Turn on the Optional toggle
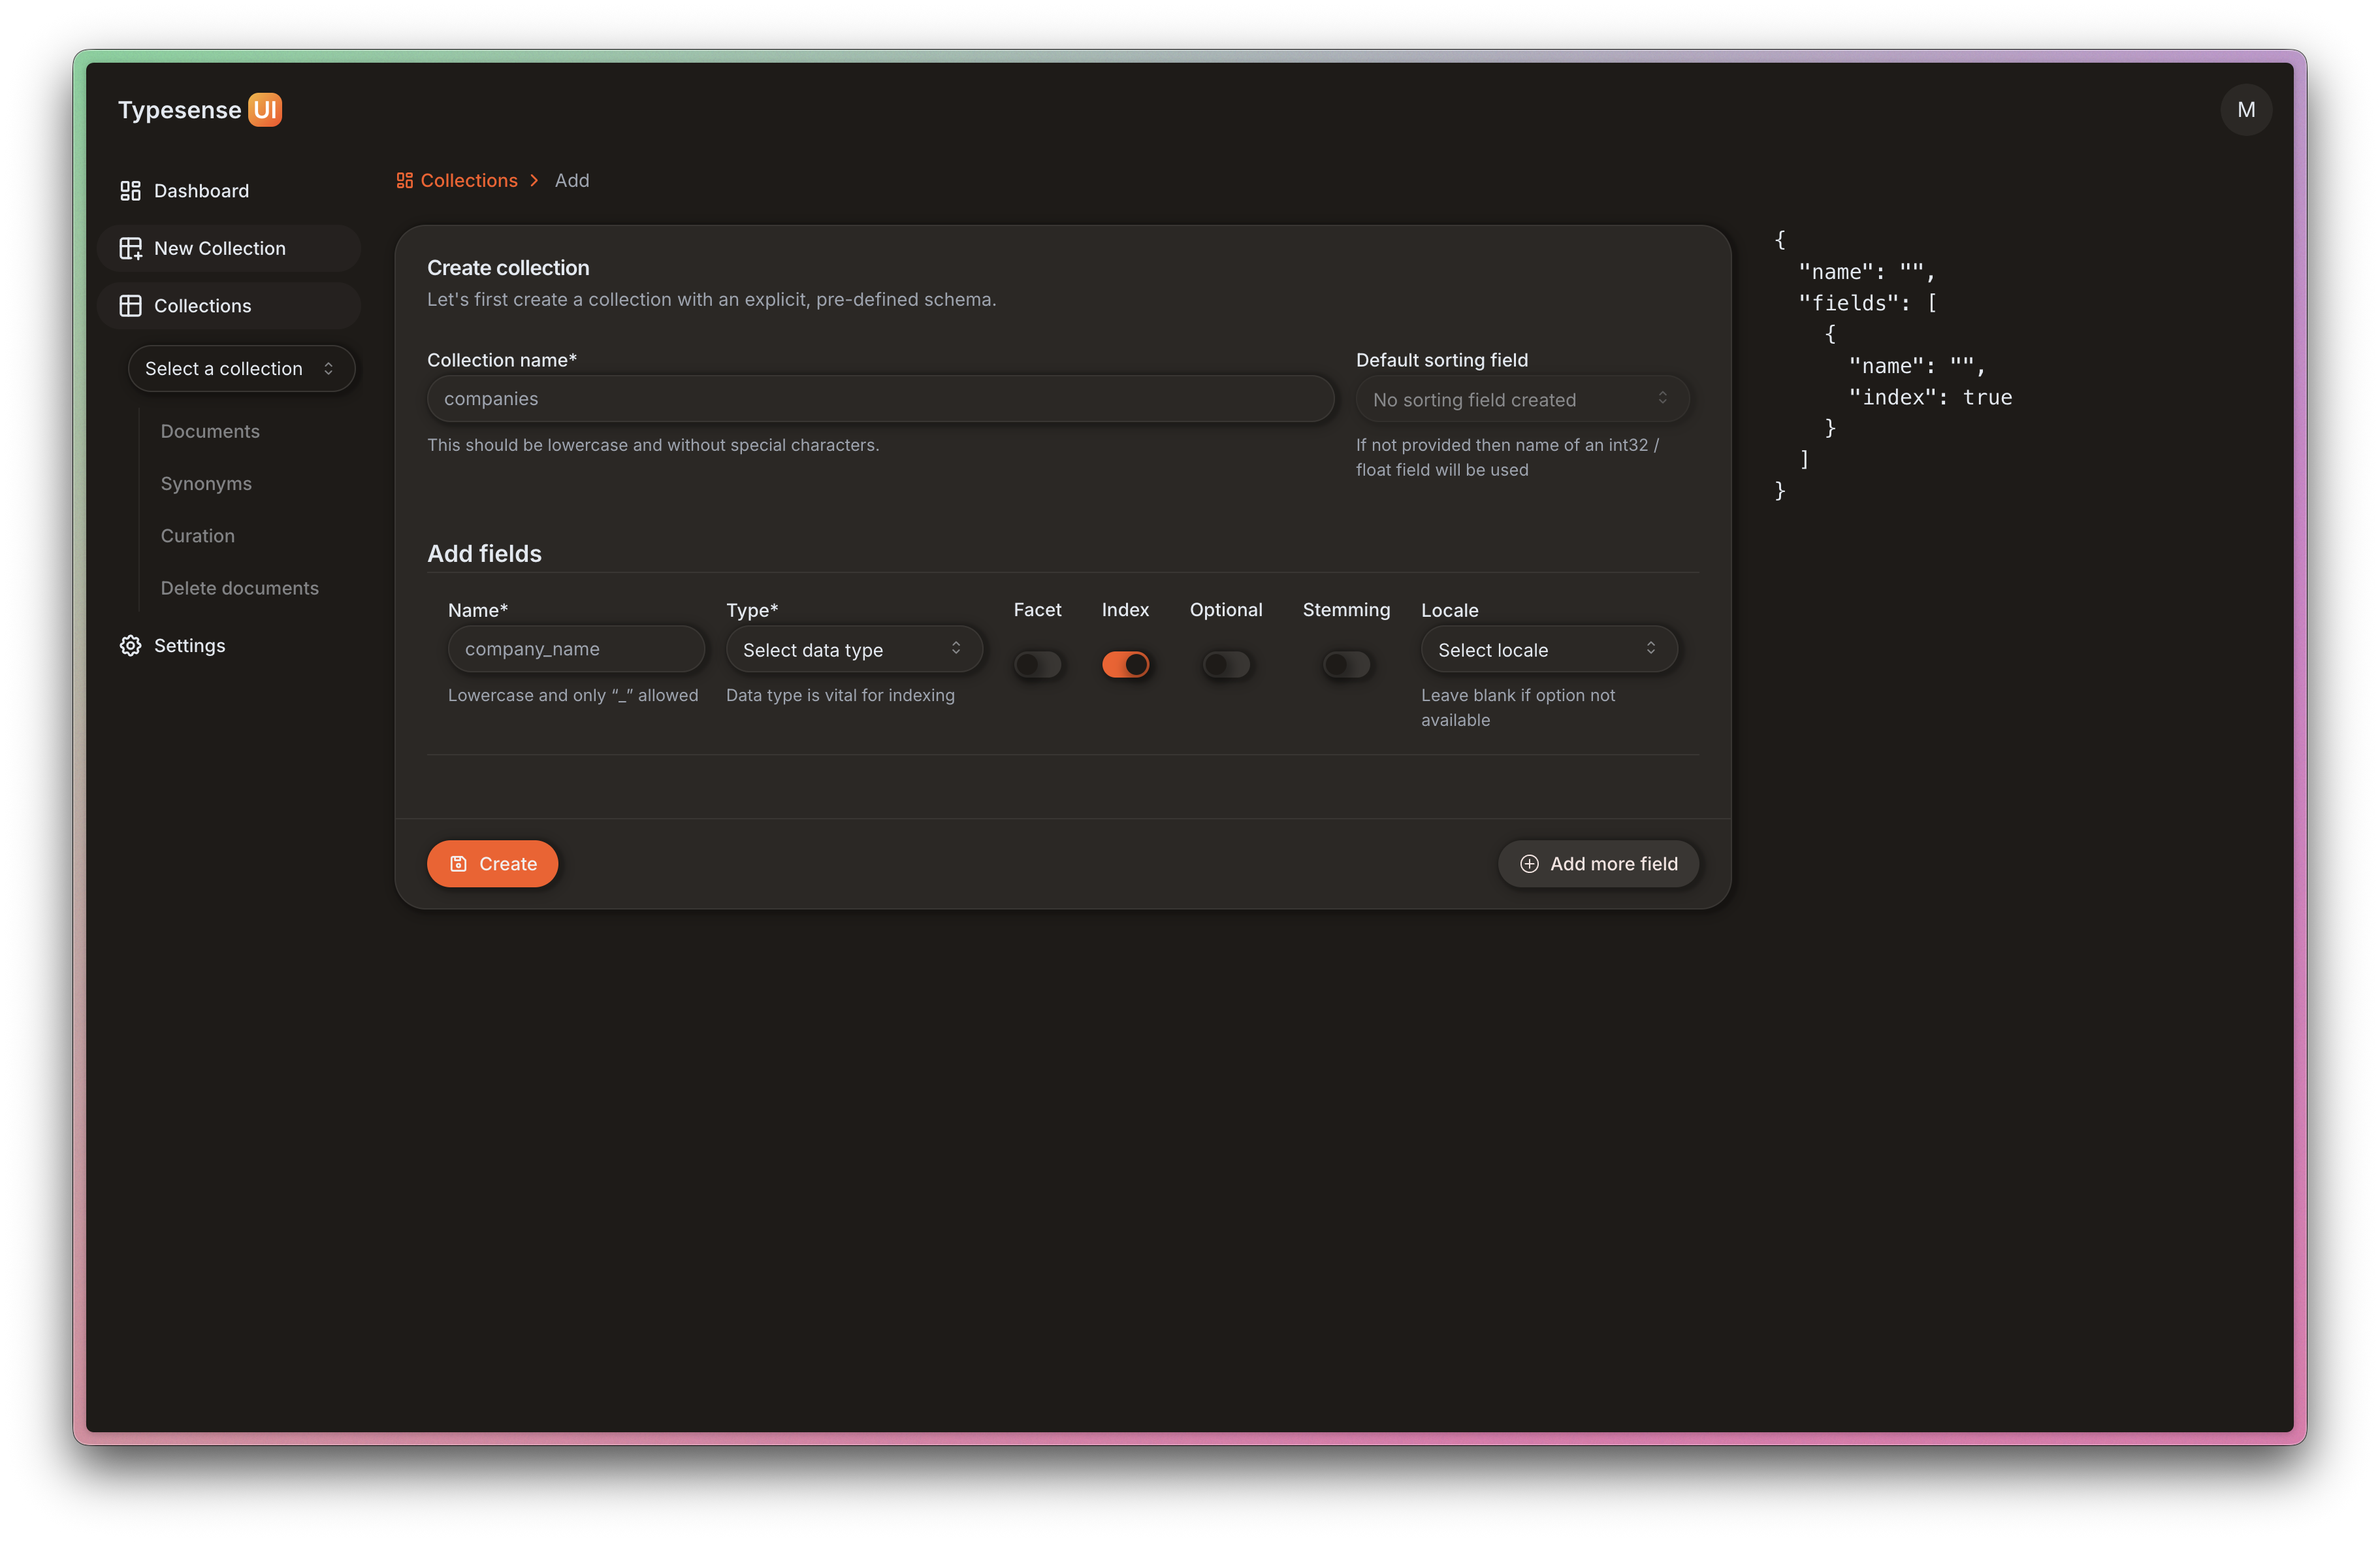The width and height of the screenshot is (2380, 1542). click(1226, 663)
